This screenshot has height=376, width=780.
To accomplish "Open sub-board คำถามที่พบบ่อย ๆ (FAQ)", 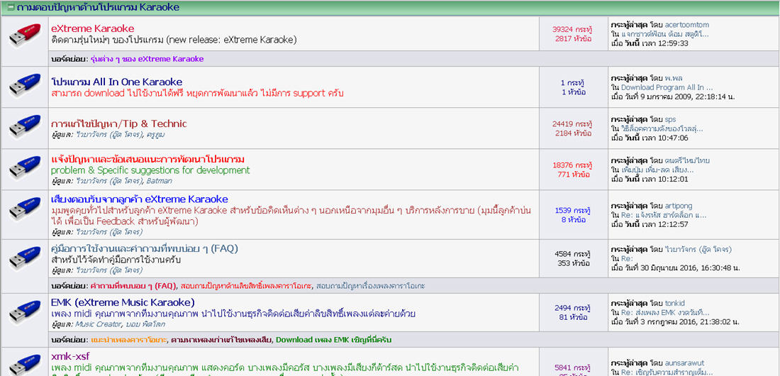I will [133, 286].
